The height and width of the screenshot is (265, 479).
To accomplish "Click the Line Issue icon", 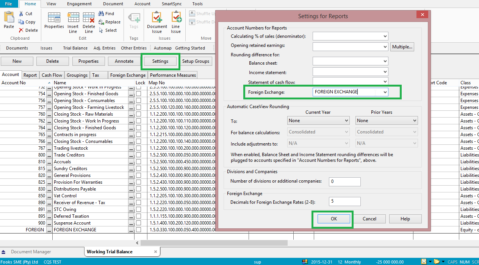I will (x=176, y=18).
